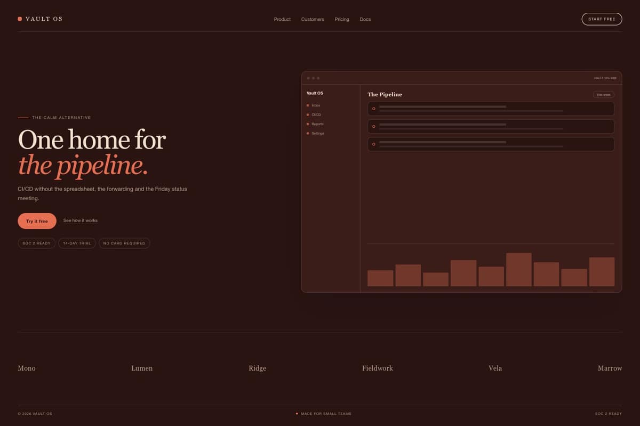Click the Vela customer logo
This screenshot has height=426, width=640.
click(x=495, y=368)
